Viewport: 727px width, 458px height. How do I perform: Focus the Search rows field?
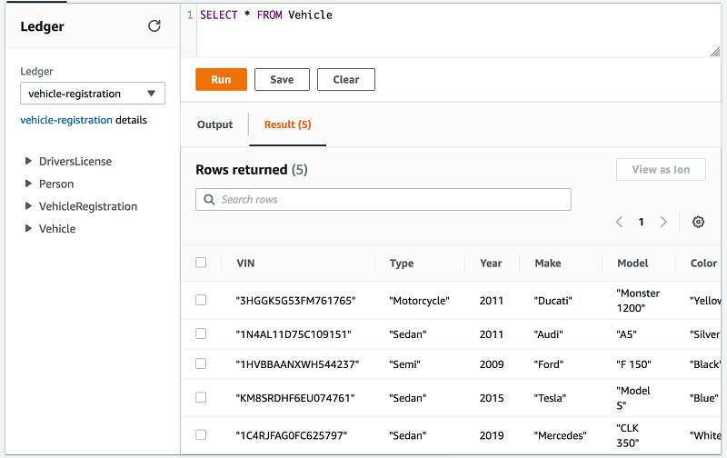(x=391, y=200)
